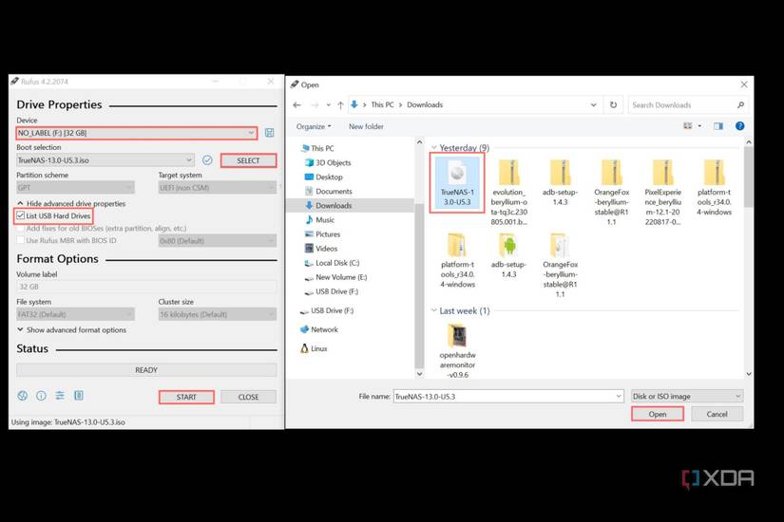Viewport: 784px width, 522px height.
Task: Select the adb-setup-1.4.3 Android icon folder
Action: point(508,255)
